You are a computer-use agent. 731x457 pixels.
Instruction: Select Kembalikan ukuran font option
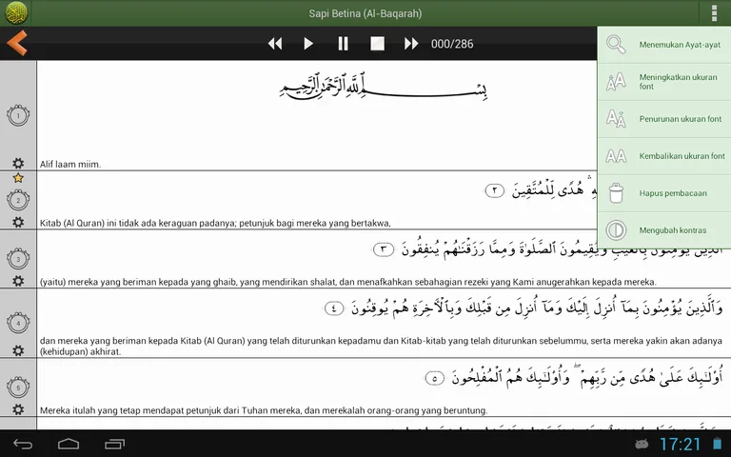663,156
